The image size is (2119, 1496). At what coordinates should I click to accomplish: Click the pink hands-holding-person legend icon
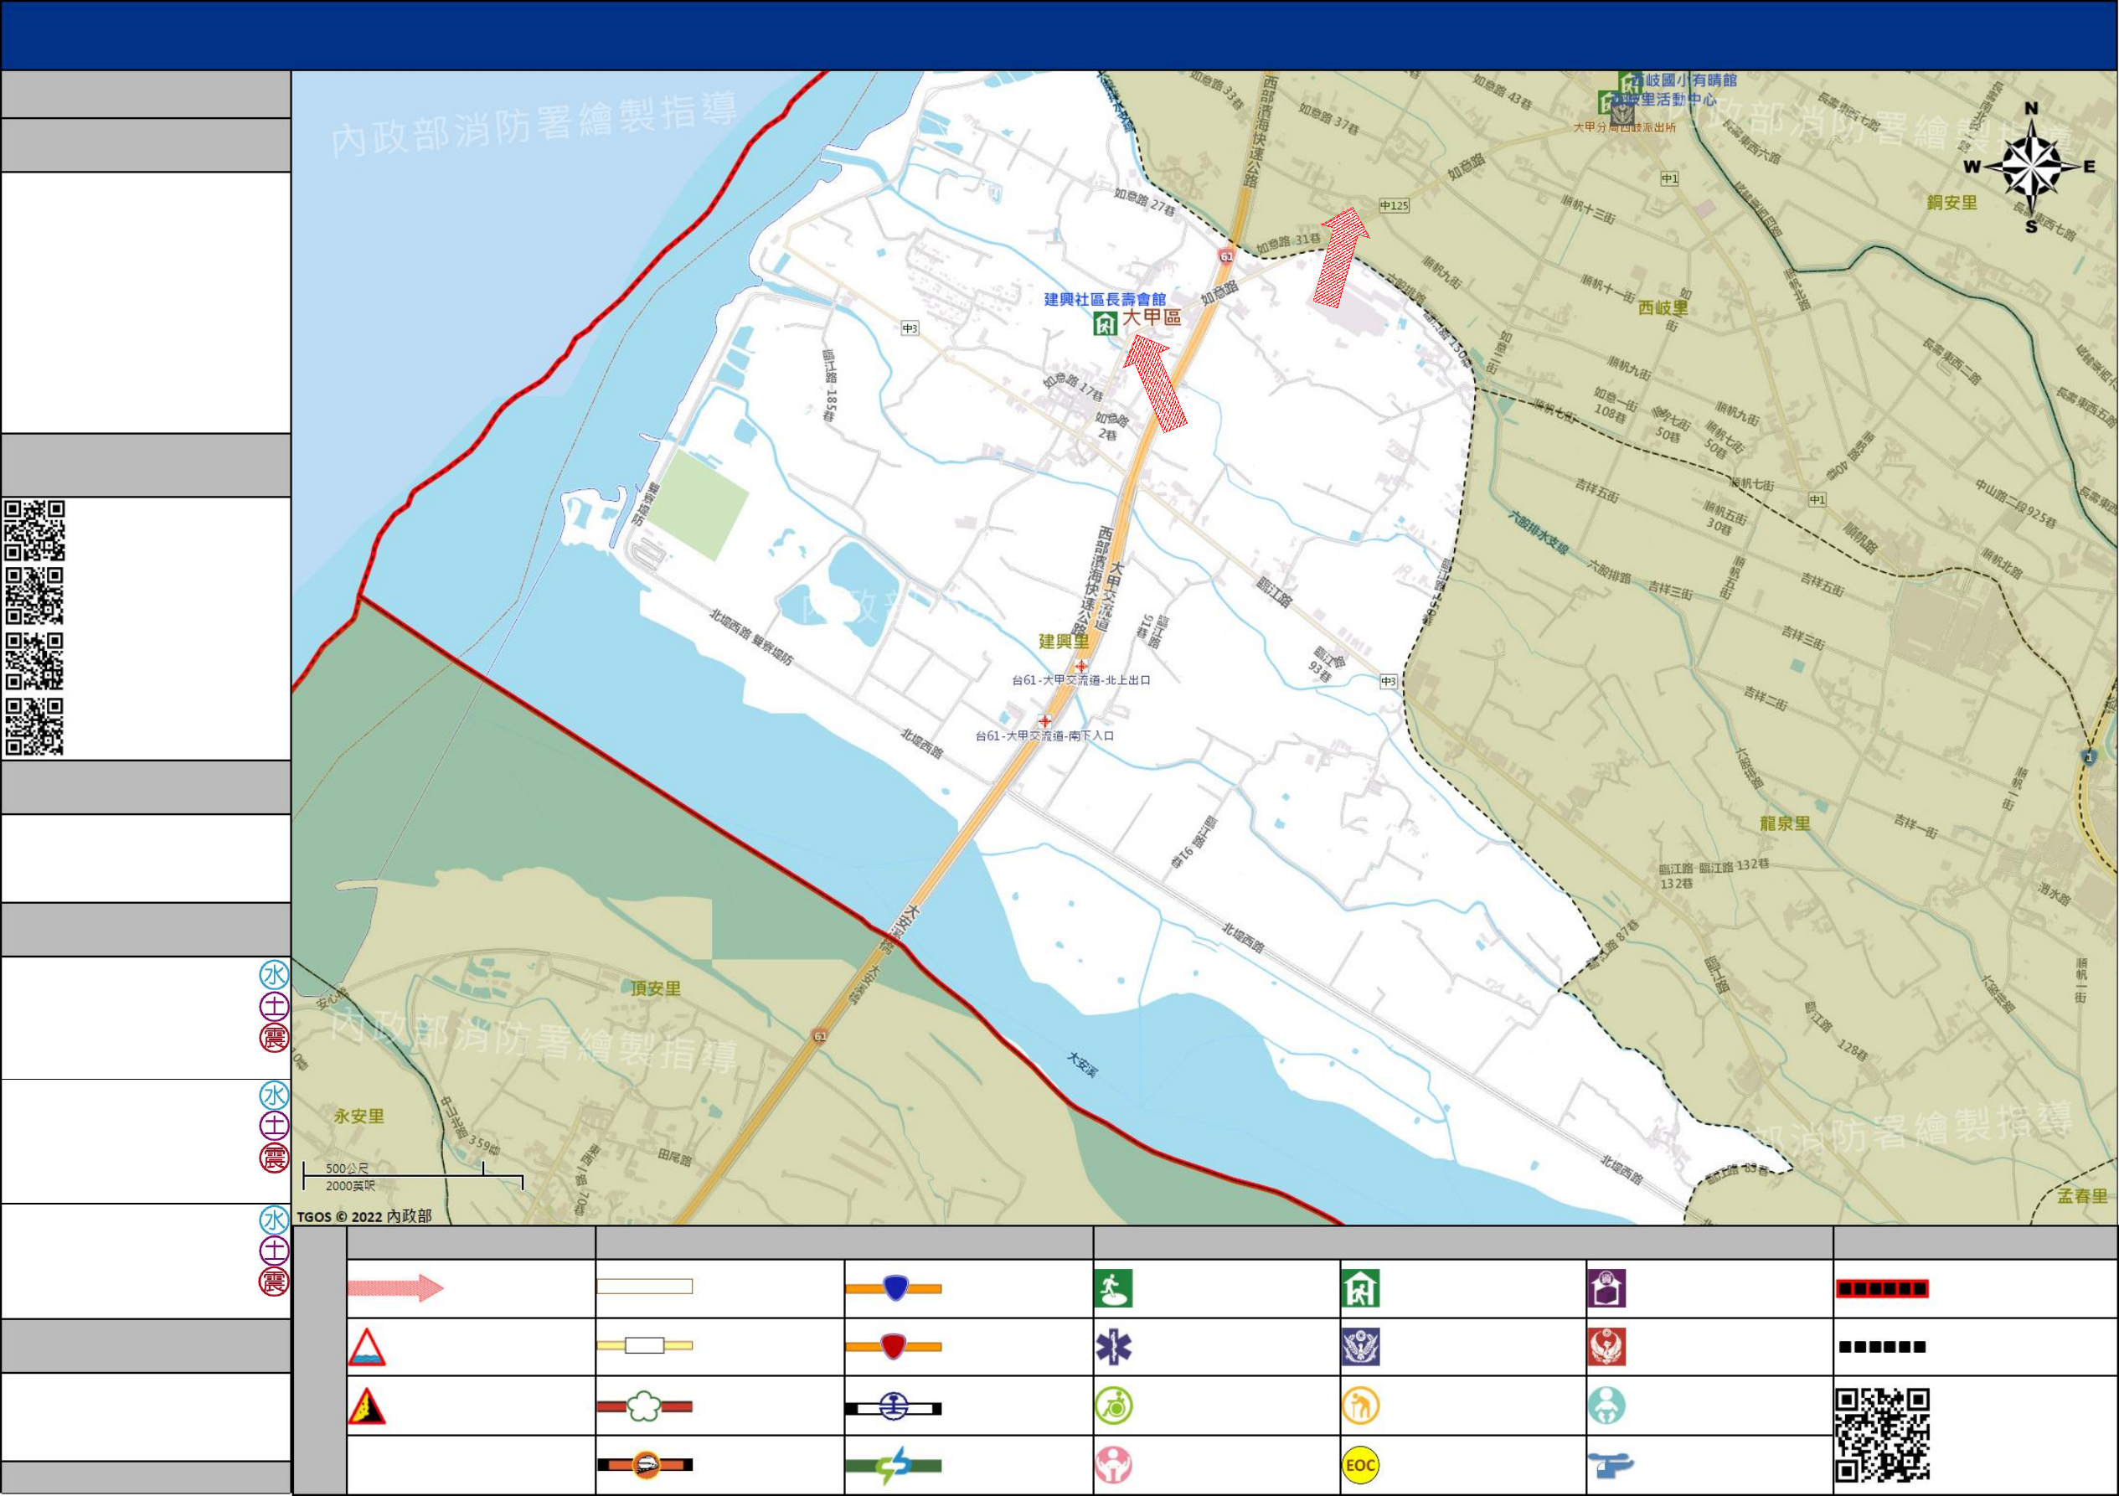pos(1114,1466)
